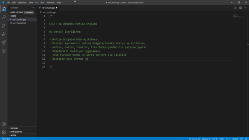Click the unsaved dot on ver1_main.cpp tab
Image resolution: width=249 pixels, height=140 pixels.
(x=56, y=8)
